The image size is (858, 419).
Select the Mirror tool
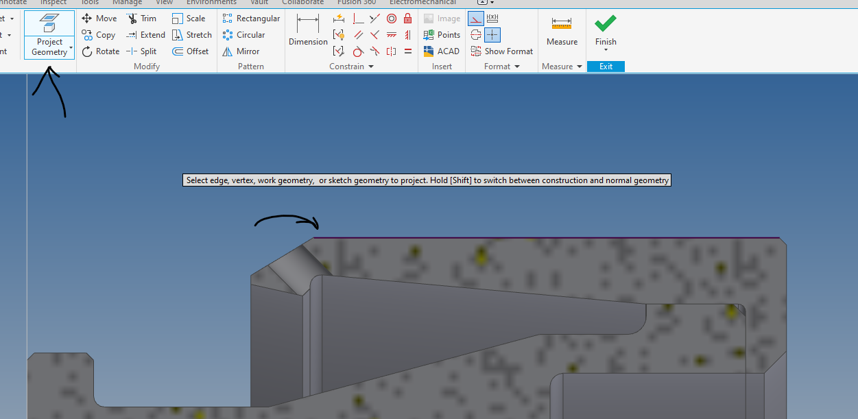click(241, 51)
